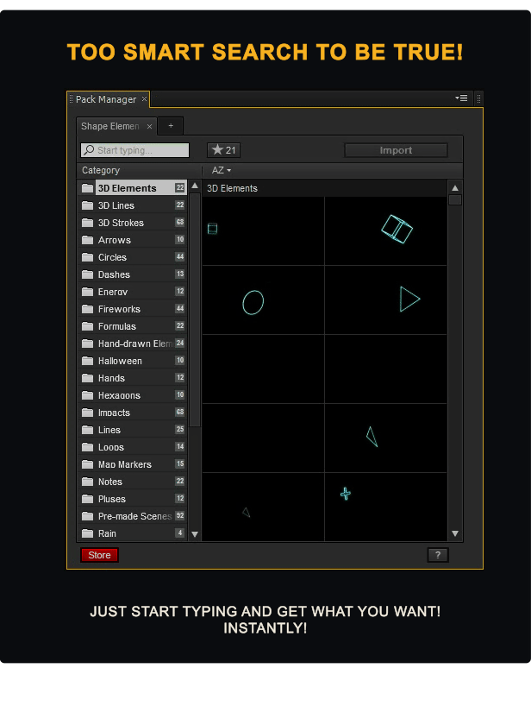Click the folder icon beside Fireworks
The image size is (531, 706).
click(x=87, y=309)
